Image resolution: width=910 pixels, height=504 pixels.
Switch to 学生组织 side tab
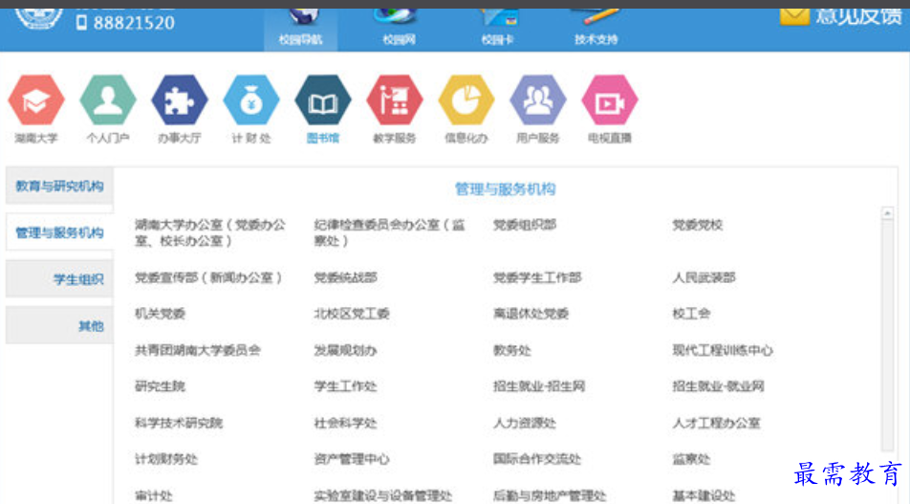click(x=59, y=279)
